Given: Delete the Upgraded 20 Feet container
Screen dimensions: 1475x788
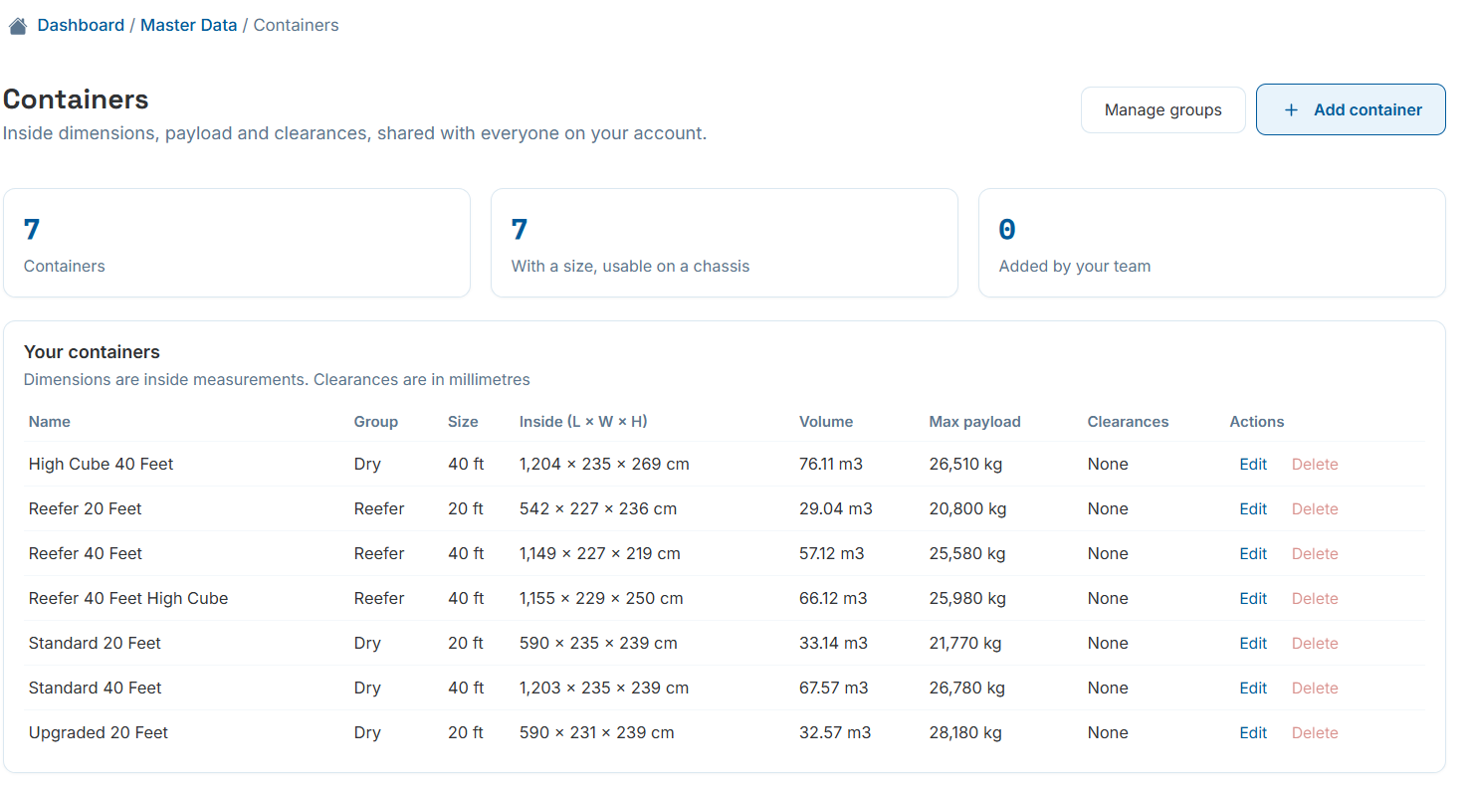Looking at the screenshot, I should [1314, 732].
